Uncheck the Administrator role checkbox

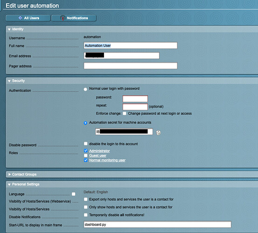click(x=85, y=150)
